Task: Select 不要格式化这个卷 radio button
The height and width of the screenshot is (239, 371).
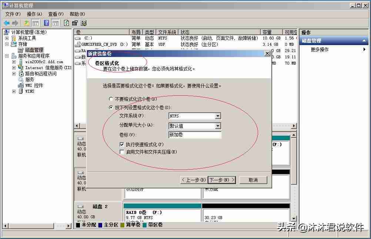Action: point(111,99)
